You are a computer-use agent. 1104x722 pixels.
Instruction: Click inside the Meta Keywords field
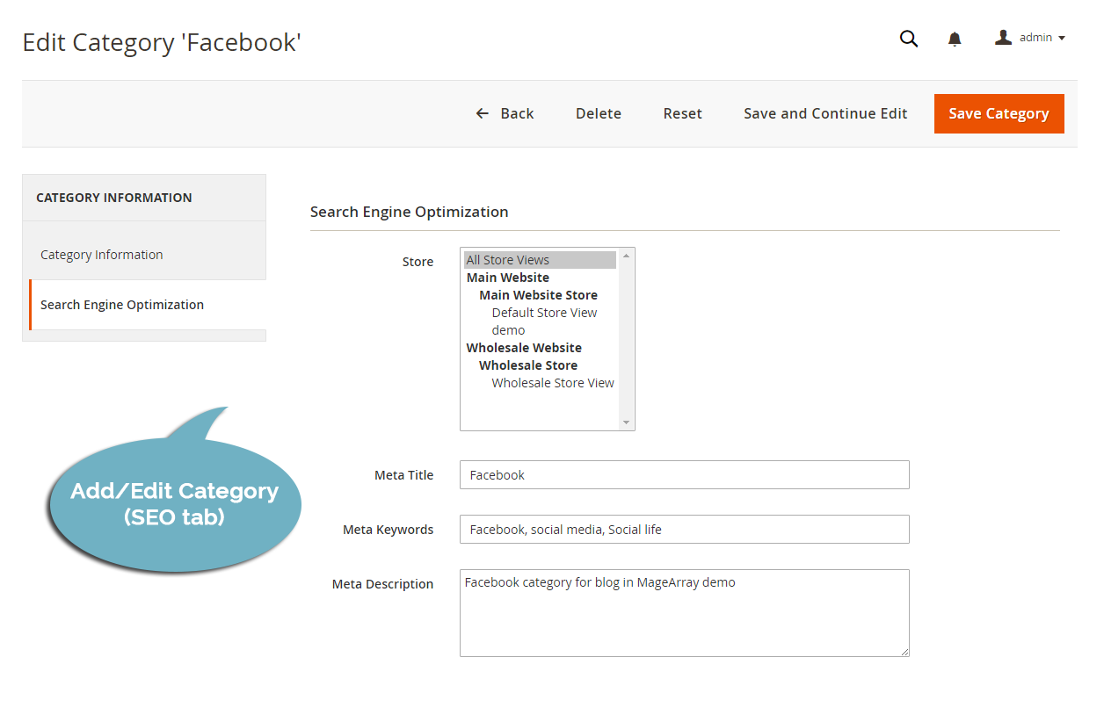684,529
